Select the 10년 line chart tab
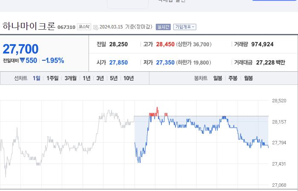This screenshot has height=191, width=298. [x=129, y=78]
